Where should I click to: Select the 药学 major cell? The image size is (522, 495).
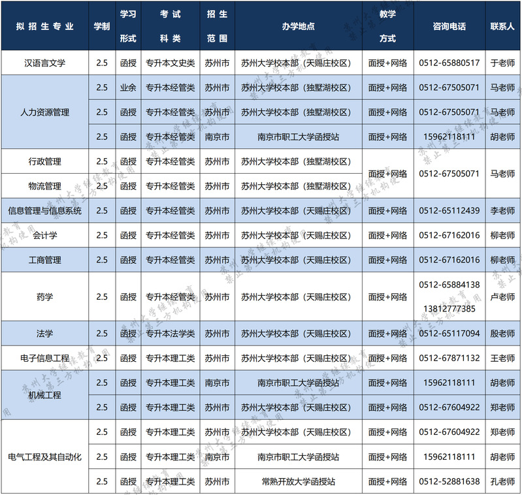45,297
